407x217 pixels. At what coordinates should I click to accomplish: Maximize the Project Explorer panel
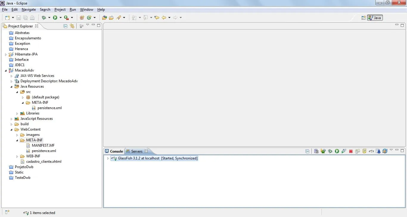[99, 25]
